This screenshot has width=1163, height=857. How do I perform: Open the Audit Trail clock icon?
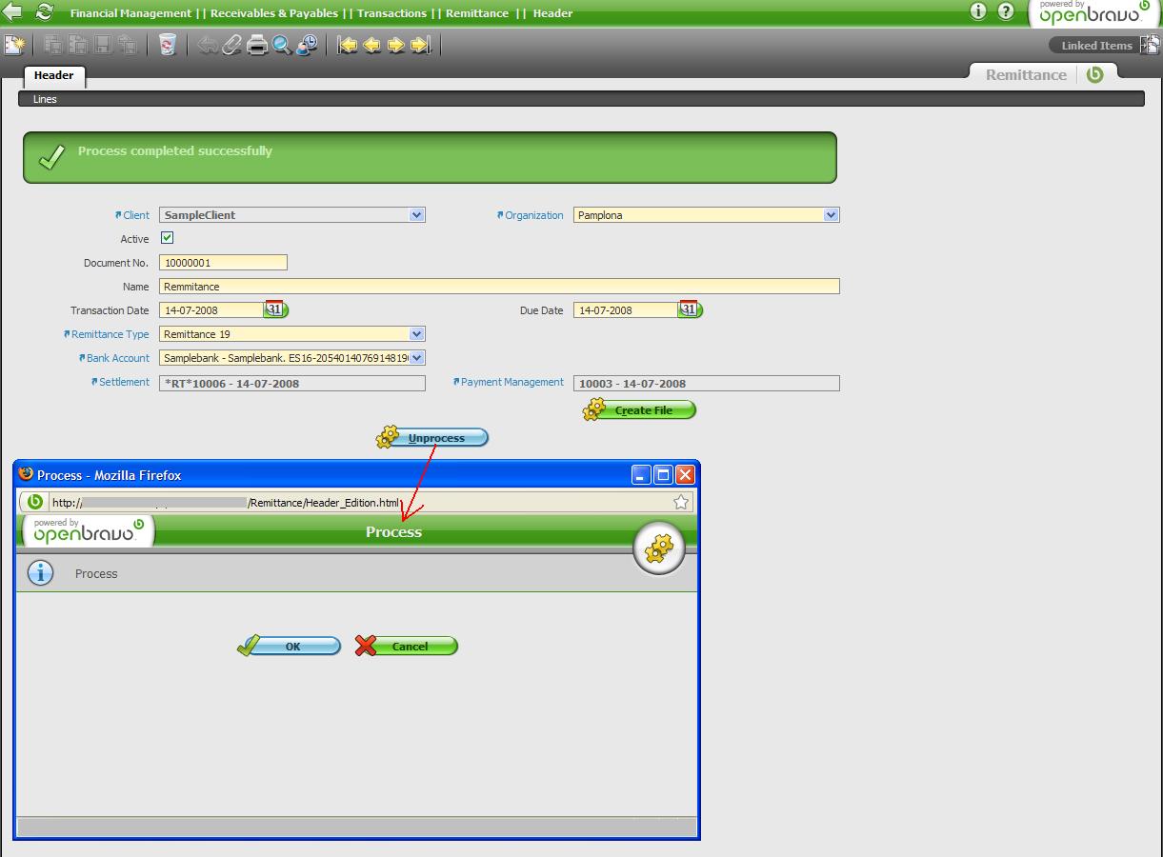[307, 45]
